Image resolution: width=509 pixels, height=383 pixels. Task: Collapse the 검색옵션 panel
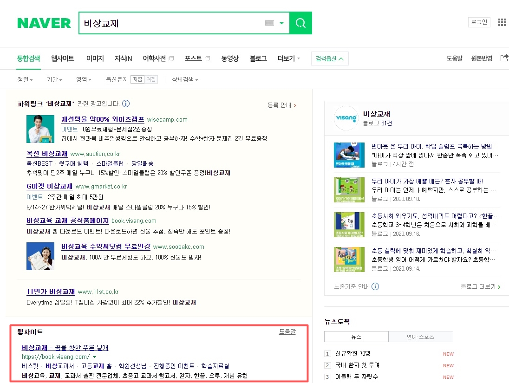coord(330,59)
